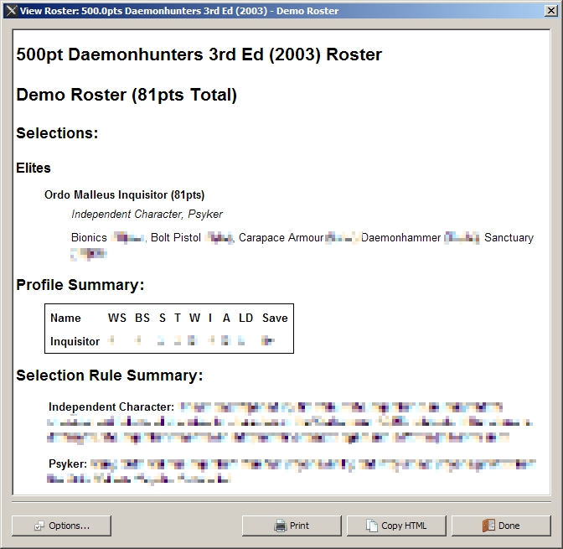The width and height of the screenshot is (563, 549).
Task: Select the 'Demo Roster (81pts Total)' heading
Action: pos(127,95)
